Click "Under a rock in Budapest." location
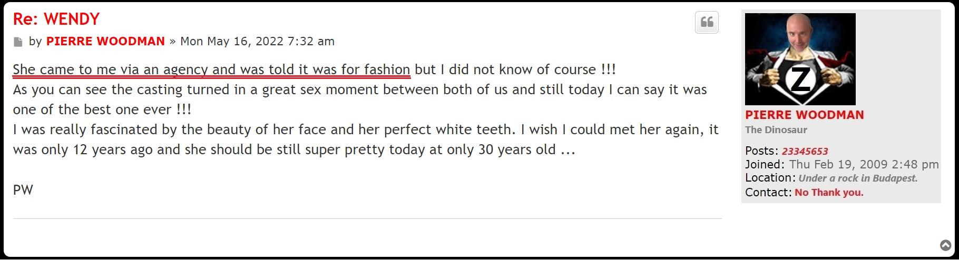Screen dimensions: 959x260 click(858, 178)
